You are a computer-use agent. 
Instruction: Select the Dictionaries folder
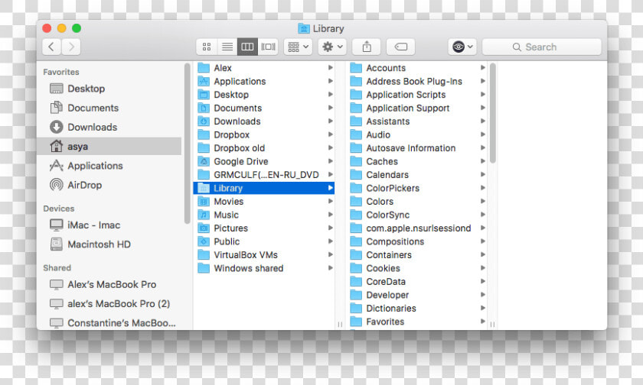click(x=417, y=308)
